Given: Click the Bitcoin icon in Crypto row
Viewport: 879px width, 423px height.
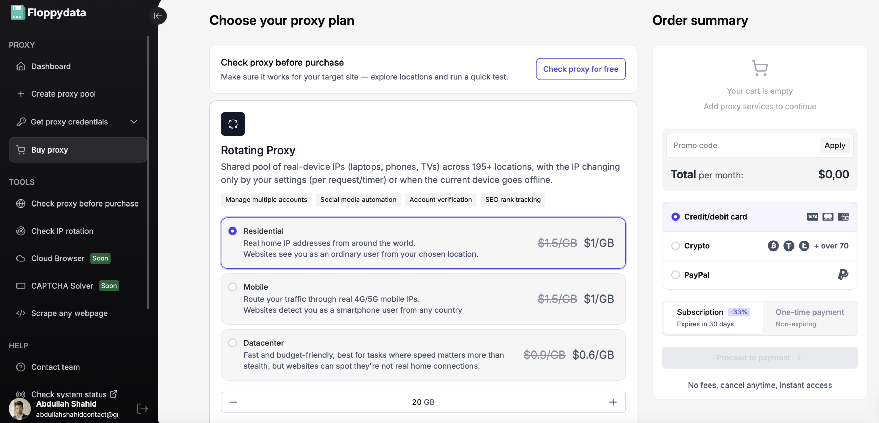Looking at the screenshot, I should click(773, 246).
